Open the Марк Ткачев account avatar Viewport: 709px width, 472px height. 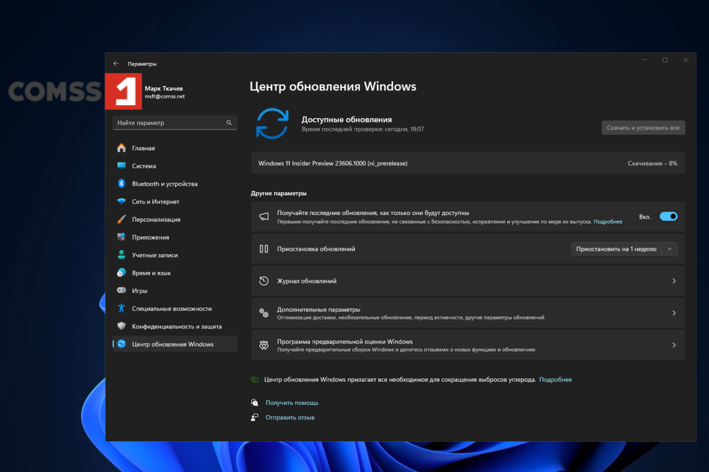pos(123,91)
